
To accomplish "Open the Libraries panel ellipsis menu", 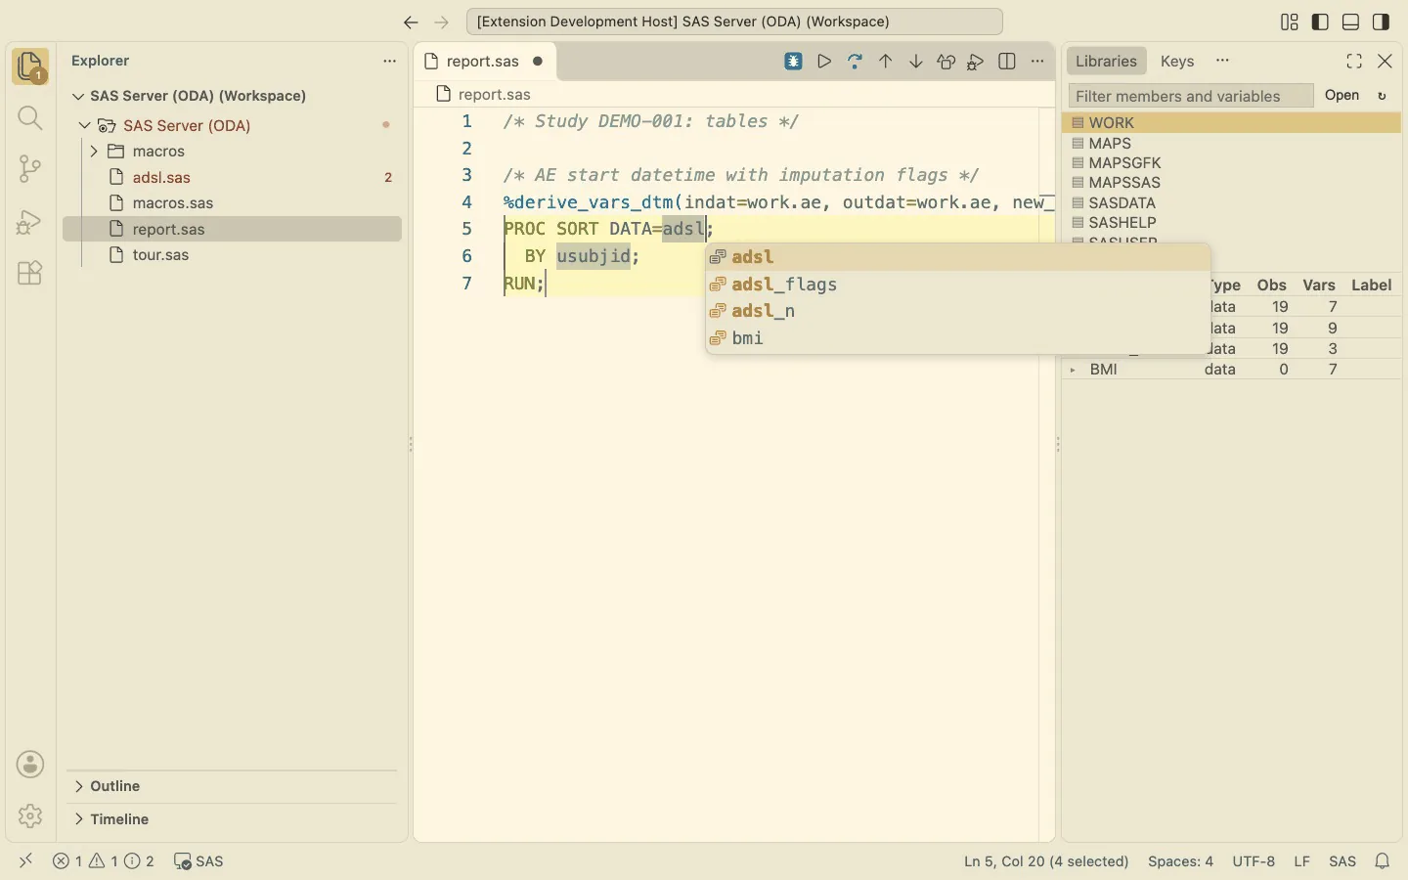I will tap(1224, 61).
